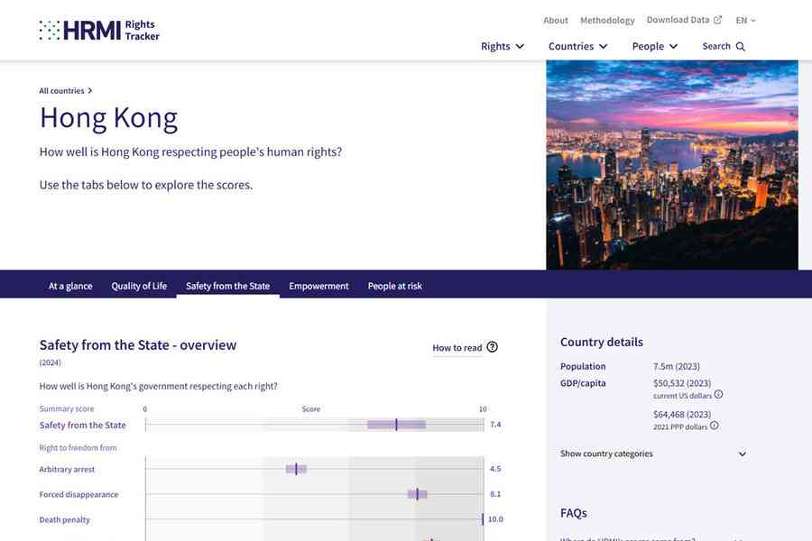Switch to the Quality of Life tab
The height and width of the screenshot is (541, 812).
139,286
